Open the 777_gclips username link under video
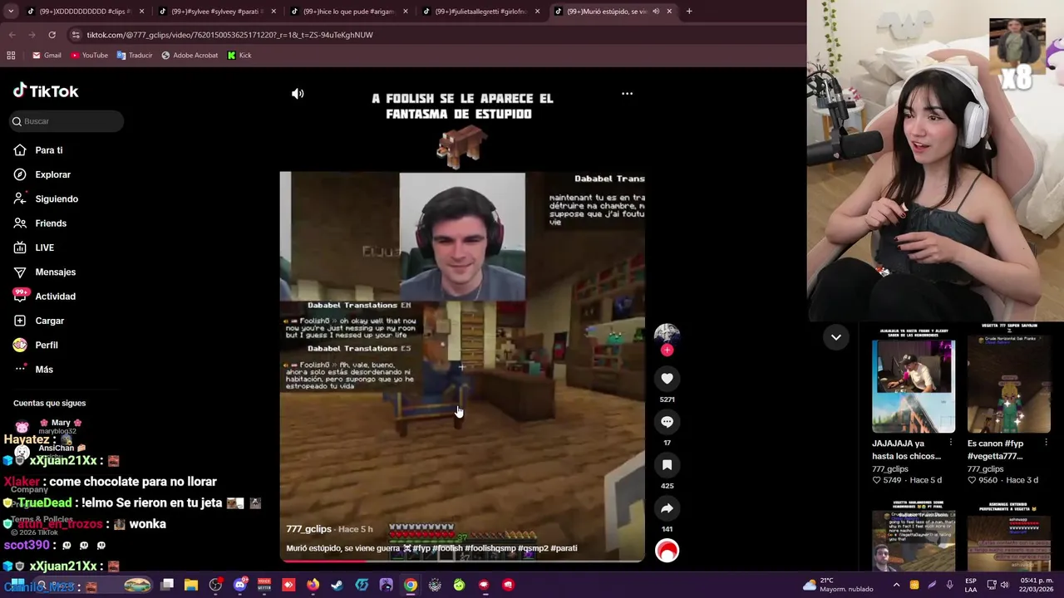1064x598 pixels. click(308, 529)
